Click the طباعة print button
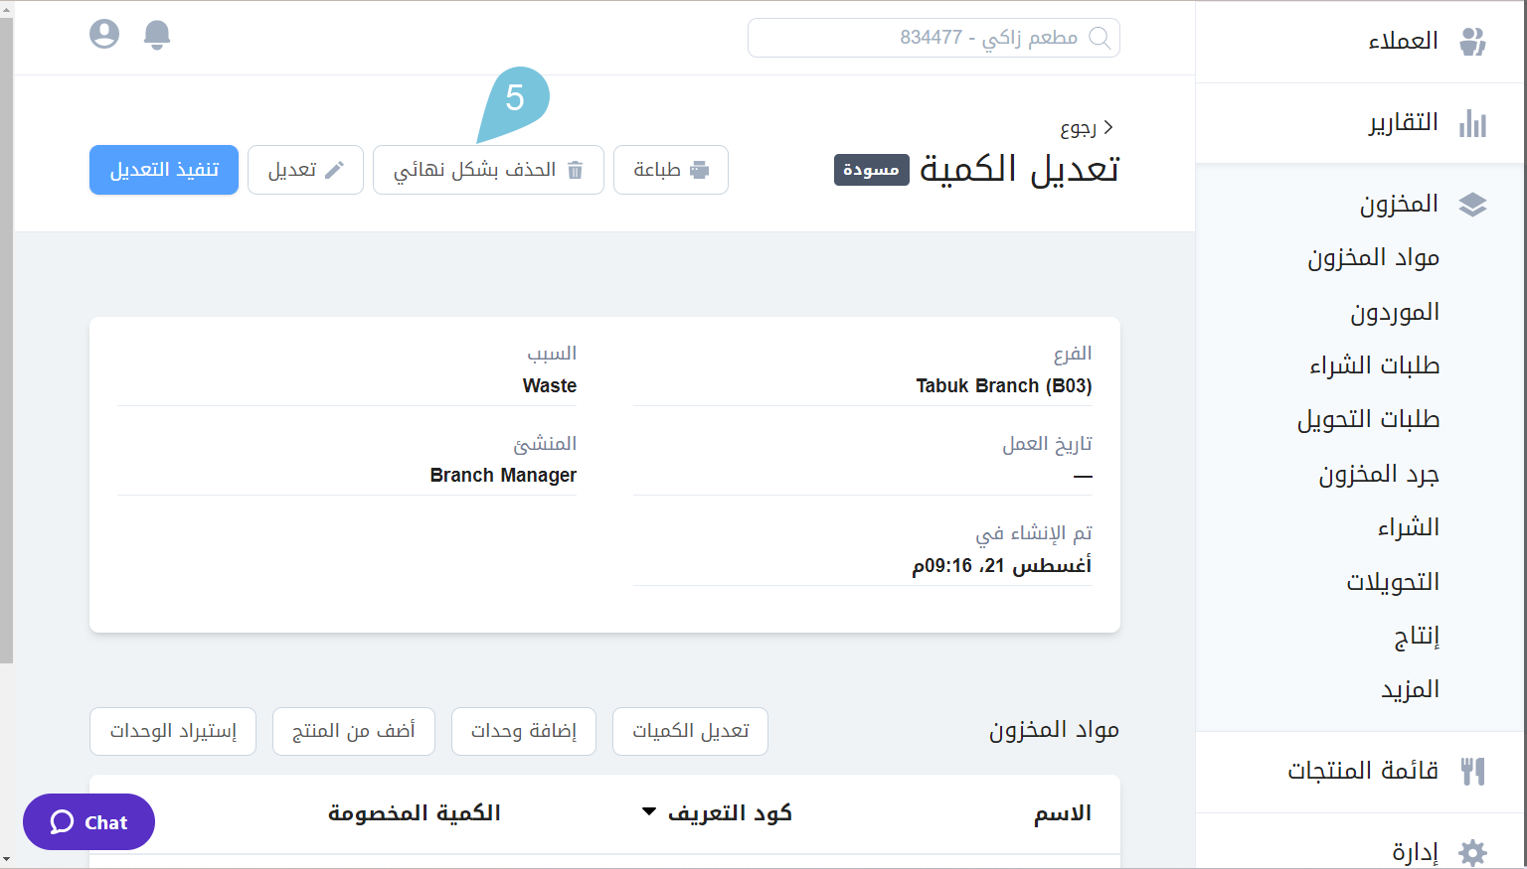 coord(671,170)
